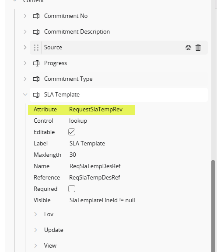The height and width of the screenshot is (252, 217).
Task: Click the field icon beside Progress
Action: pos(36,63)
